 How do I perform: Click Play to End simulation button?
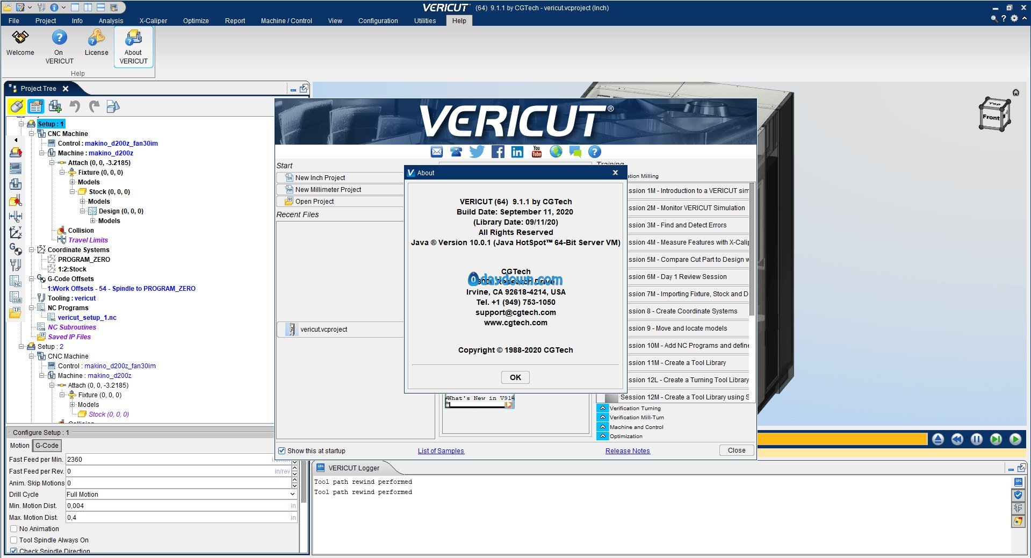(x=1015, y=439)
